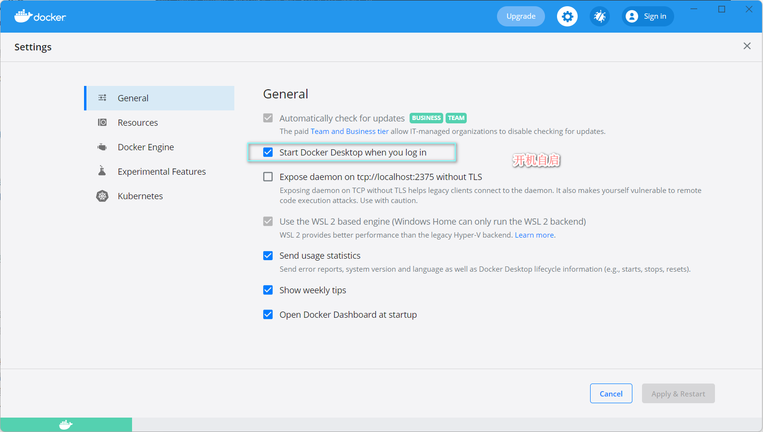Screen dimensions: 763x432
Task: Open settings via the gear icon
Action: pos(567,16)
